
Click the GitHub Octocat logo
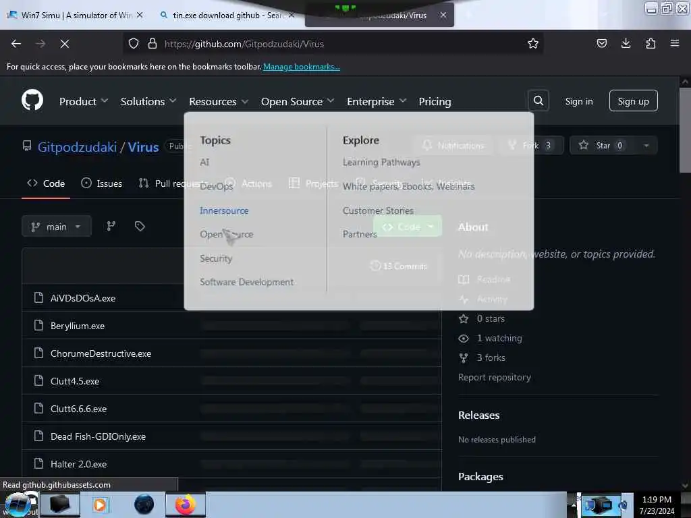point(32,100)
